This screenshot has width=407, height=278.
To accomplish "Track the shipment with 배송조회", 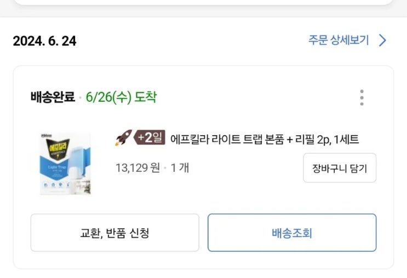I will click(291, 233).
